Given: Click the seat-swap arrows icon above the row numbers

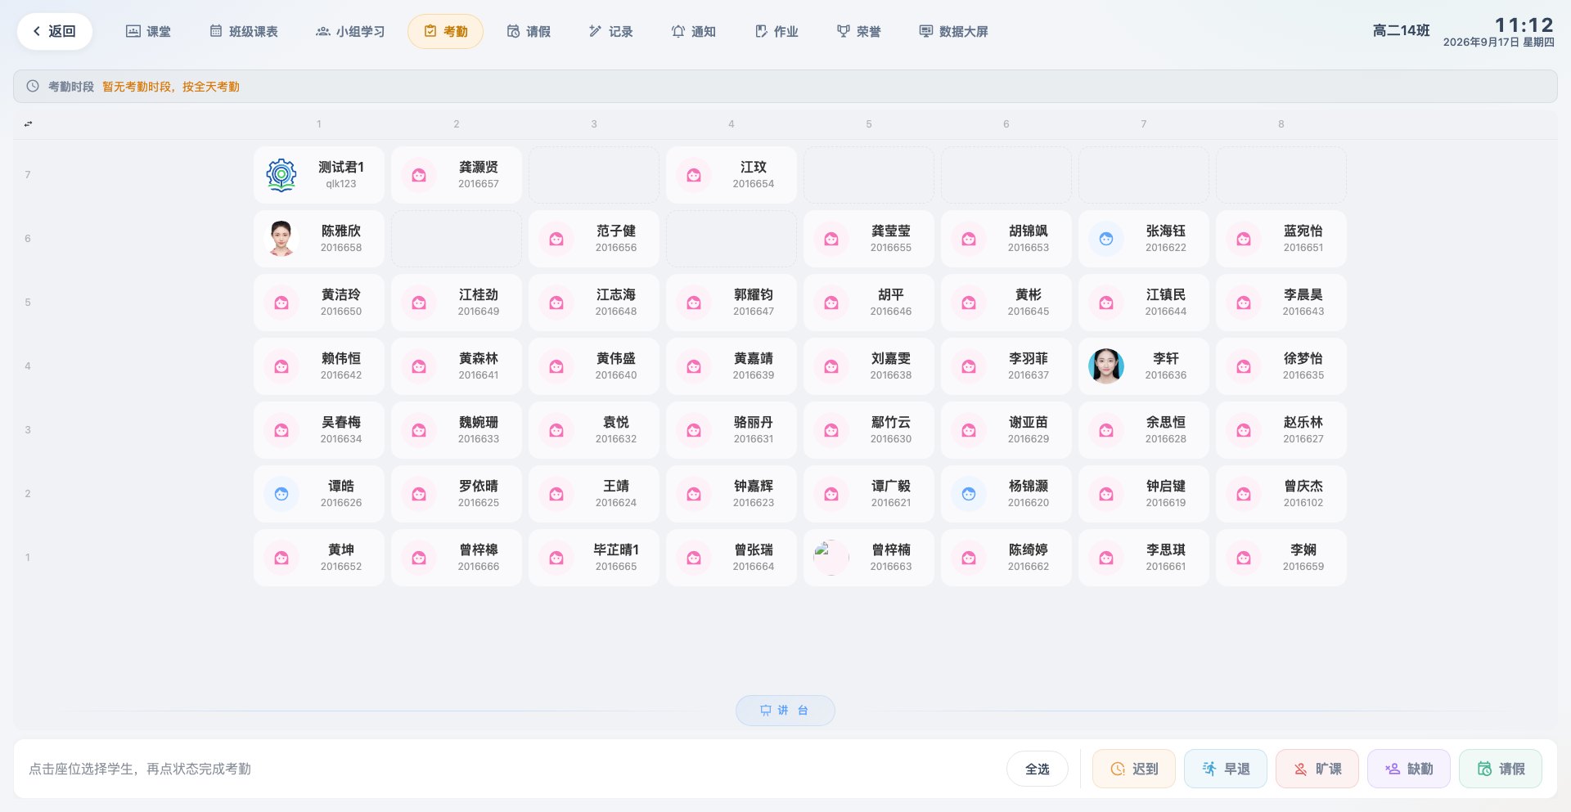Looking at the screenshot, I should [x=28, y=124].
